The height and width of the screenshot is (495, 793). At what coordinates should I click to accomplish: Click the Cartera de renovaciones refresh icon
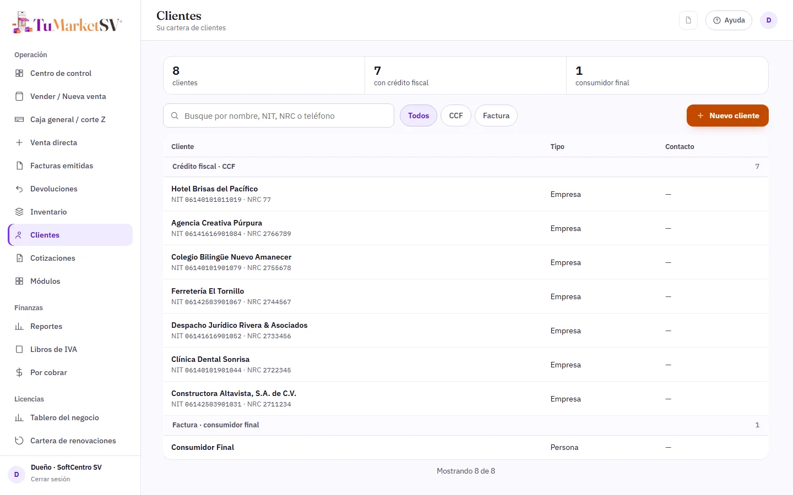pos(19,441)
